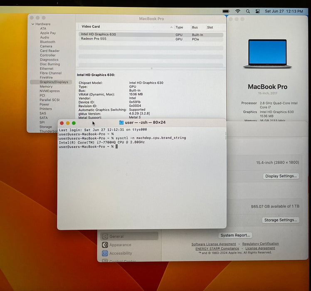Sort by the Video Card column header
Image resolution: width=311 pixels, height=291 pixels.
coord(91,26)
